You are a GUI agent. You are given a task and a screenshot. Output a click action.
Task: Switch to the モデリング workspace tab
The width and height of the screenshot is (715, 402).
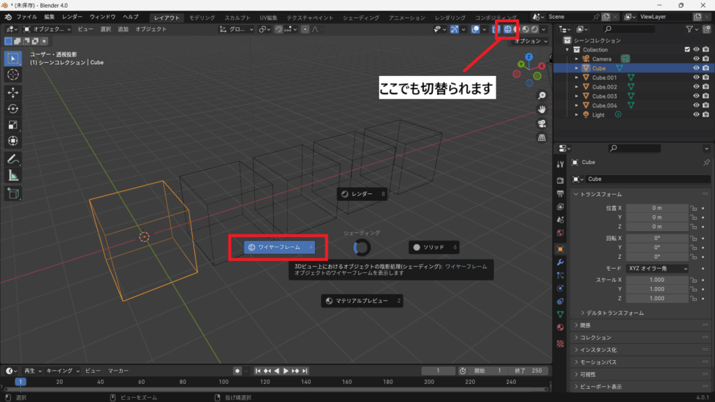click(x=202, y=17)
